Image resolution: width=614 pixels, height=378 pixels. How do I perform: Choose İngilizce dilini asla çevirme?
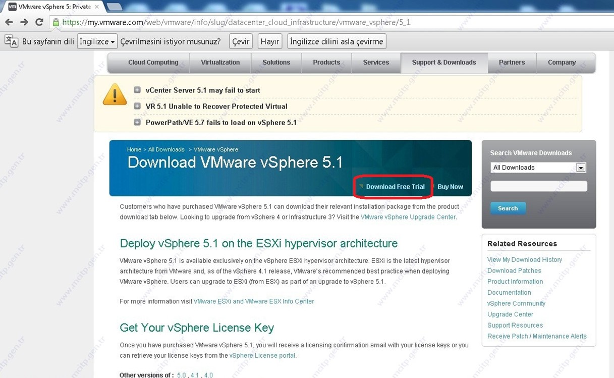point(337,41)
